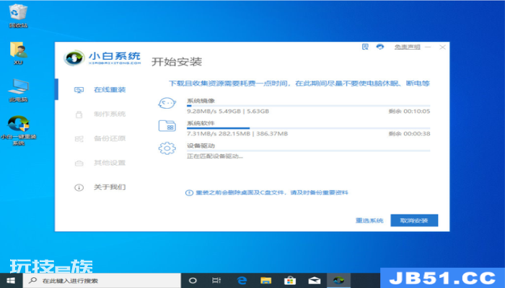Click the 取消安装 button

tap(414, 220)
